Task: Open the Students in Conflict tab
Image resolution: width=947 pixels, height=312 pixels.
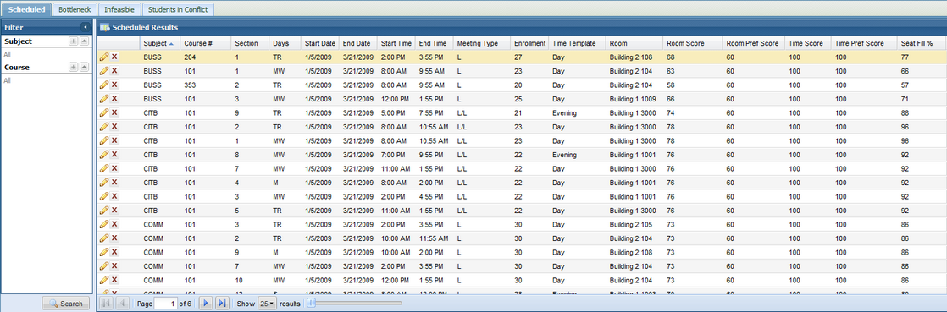Action: tap(178, 9)
